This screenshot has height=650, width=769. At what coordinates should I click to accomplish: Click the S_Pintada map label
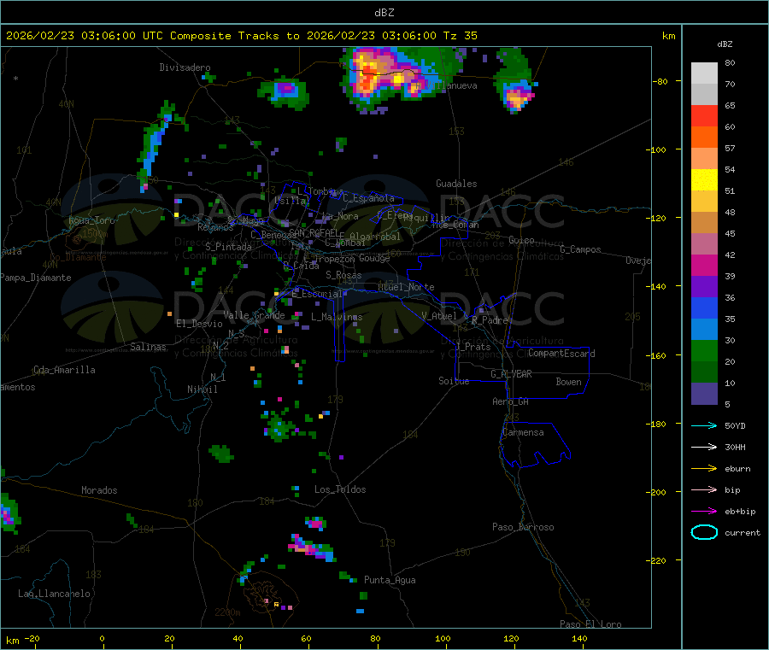point(228,247)
